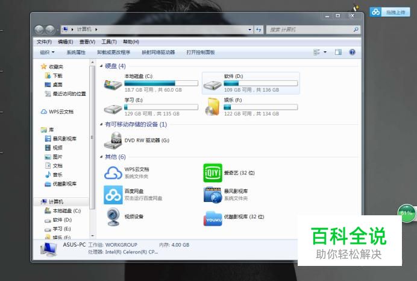Go back with the Back arrow
Screen dimensions: 417x281
(x=39, y=30)
